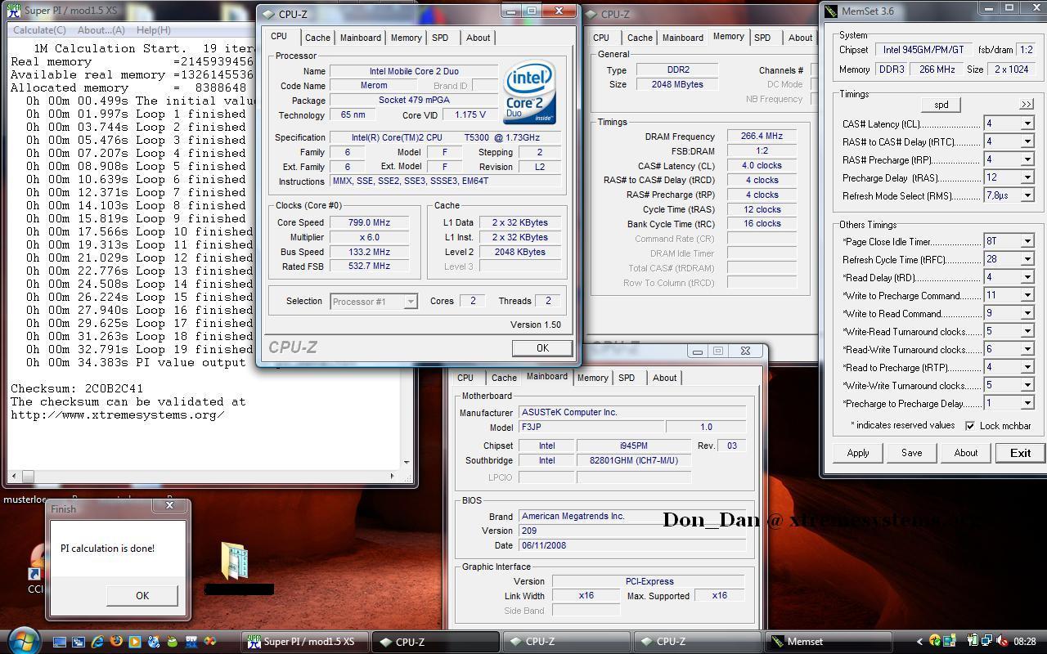Image resolution: width=1047 pixels, height=654 pixels.
Task: Launch Firefox from quick launch
Action: coord(116,642)
